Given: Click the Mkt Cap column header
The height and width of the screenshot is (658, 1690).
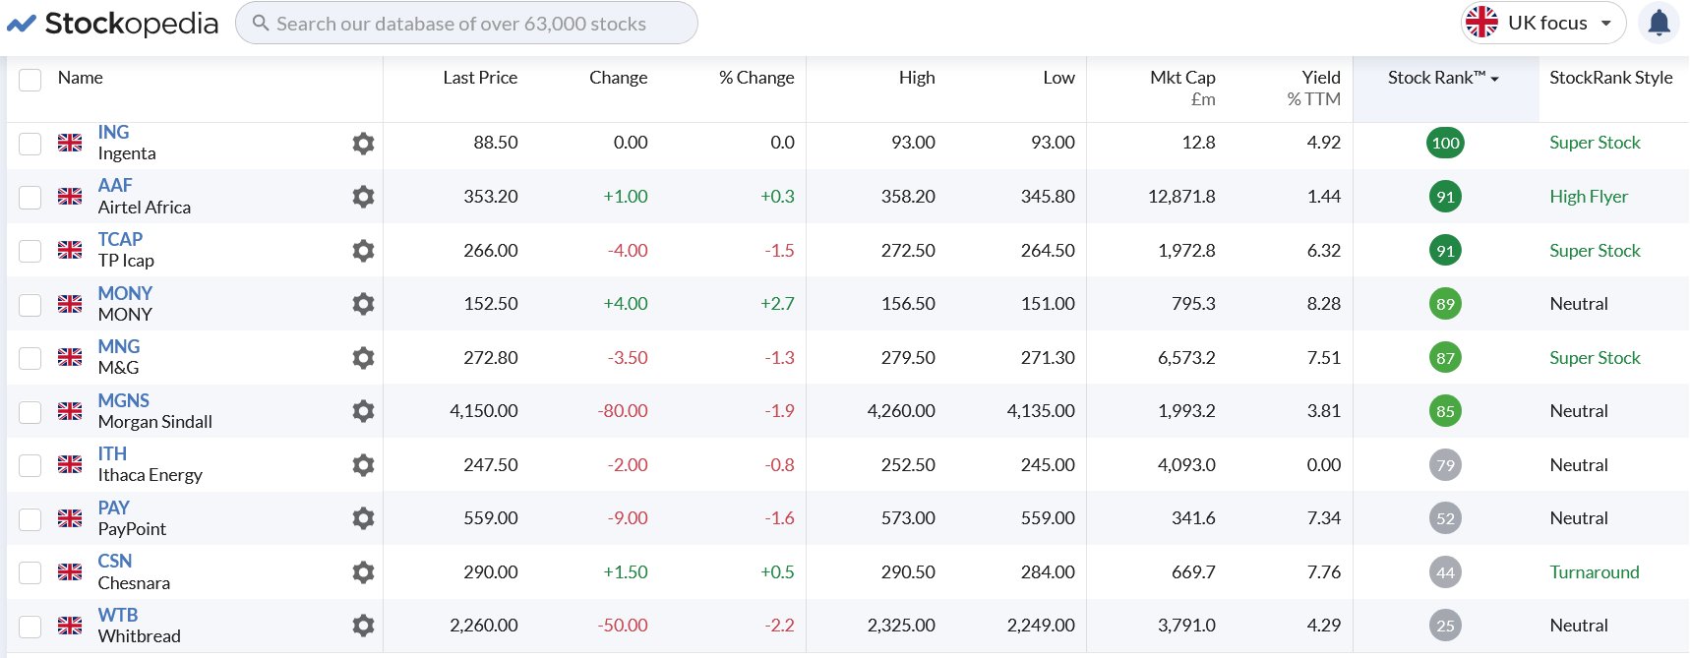Looking at the screenshot, I should click(1182, 87).
